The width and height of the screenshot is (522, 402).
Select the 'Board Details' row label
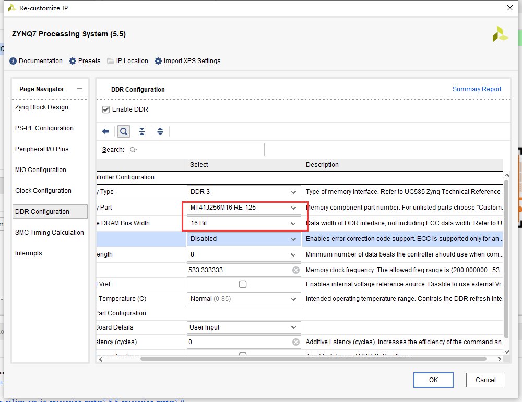(114, 327)
